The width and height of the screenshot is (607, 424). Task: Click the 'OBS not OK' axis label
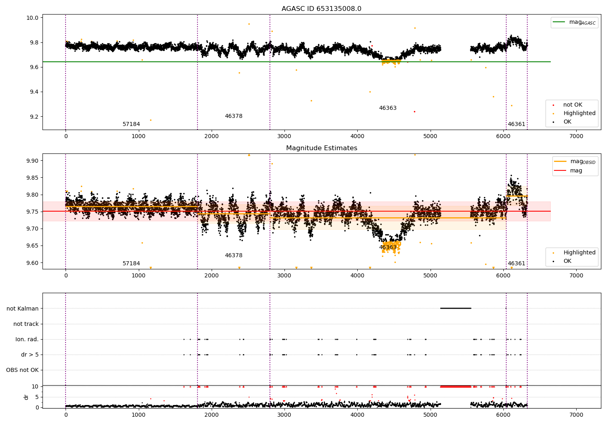[x=22, y=370]
